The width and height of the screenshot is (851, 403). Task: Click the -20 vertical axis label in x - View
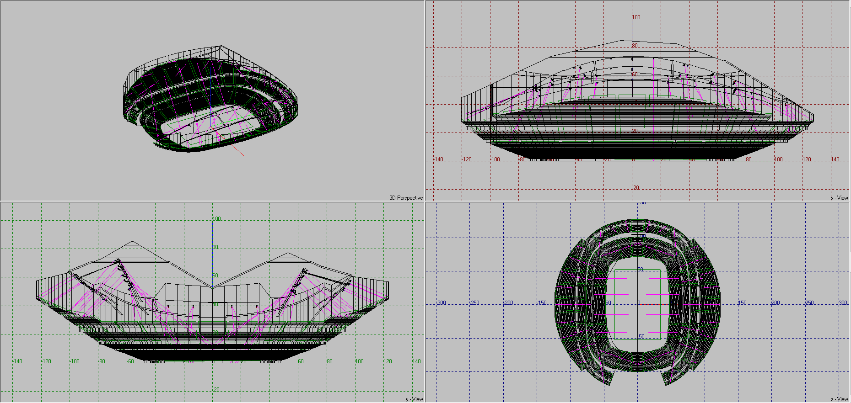636,188
